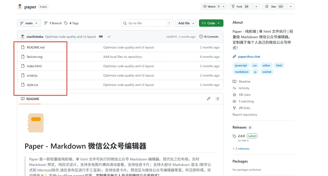Click the tag icon next to release 2.0.0
Viewport: 328px width, 176px height.
tap(234, 136)
